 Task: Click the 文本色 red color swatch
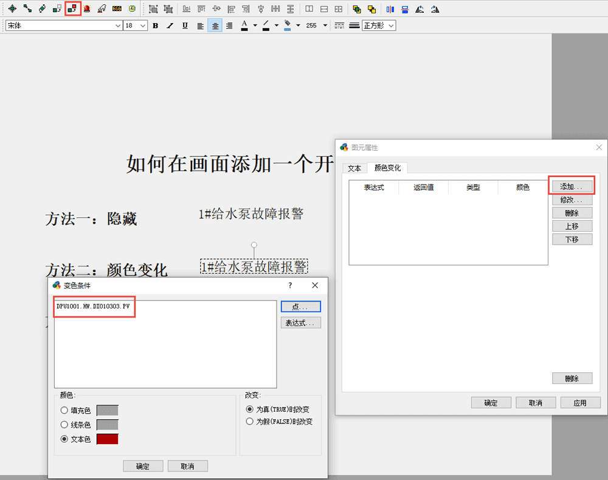click(108, 439)
